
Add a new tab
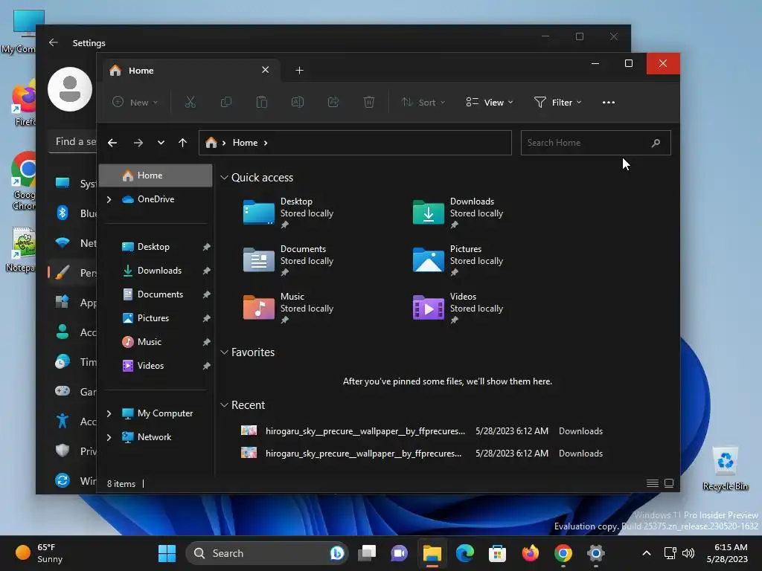299,71
